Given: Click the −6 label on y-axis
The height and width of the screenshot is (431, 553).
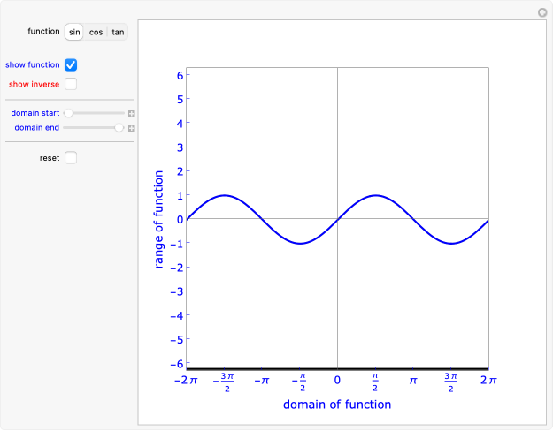Looking at the screenshot, I should pyautogui.click(x=177, y=364).
